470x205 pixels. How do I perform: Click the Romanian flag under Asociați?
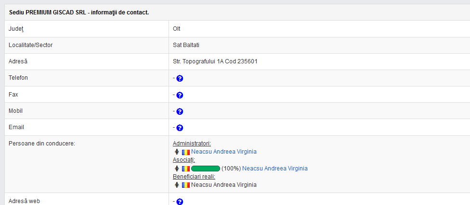(185, 169)
